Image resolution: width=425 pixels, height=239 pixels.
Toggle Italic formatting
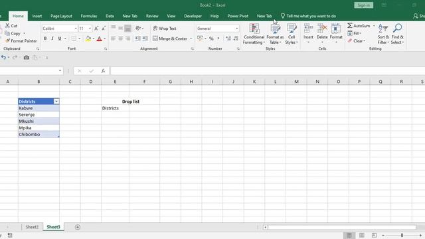tap(52, 39)
